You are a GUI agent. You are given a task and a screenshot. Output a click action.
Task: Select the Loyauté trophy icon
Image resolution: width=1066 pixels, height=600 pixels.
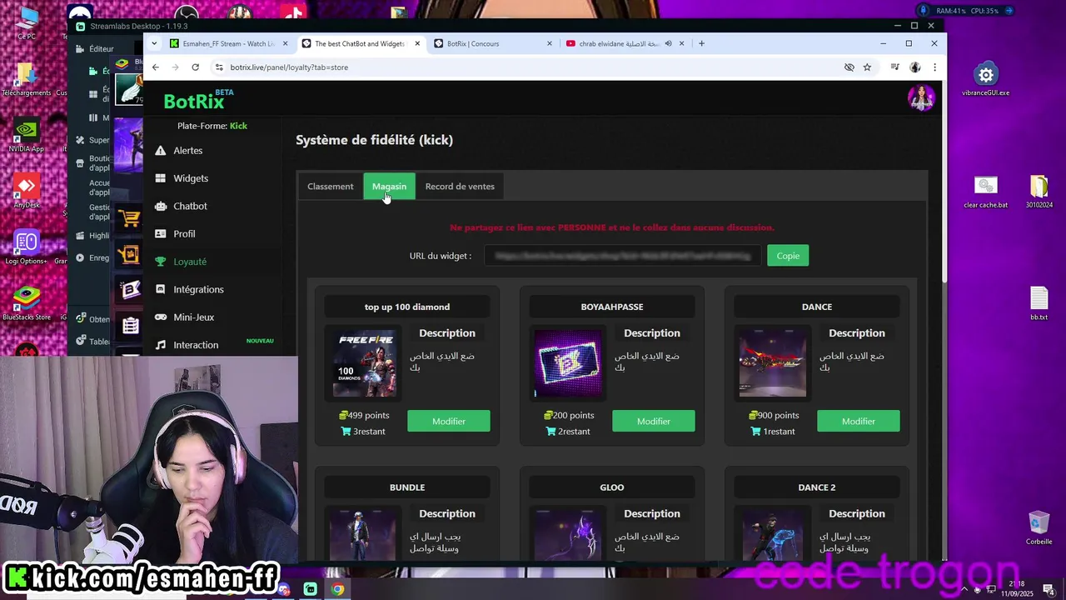coord(160,262)
